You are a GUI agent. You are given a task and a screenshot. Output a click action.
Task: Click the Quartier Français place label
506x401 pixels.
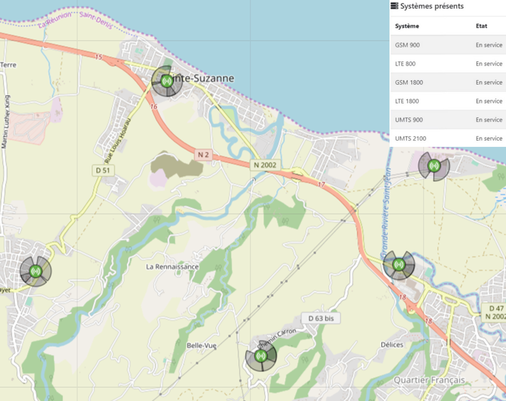pos(429,380)
